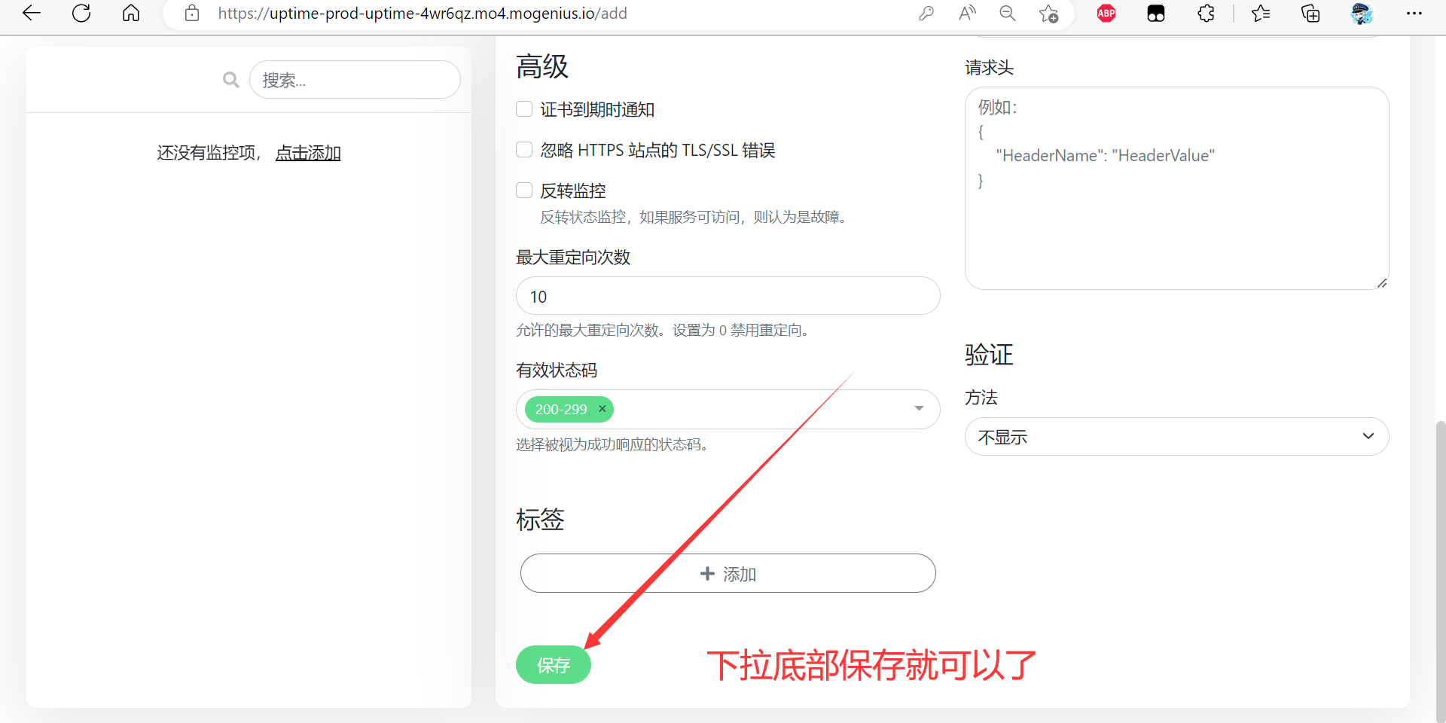
Task: Focus the 搜索 monitor search field
Action: [x=355, y=80]
